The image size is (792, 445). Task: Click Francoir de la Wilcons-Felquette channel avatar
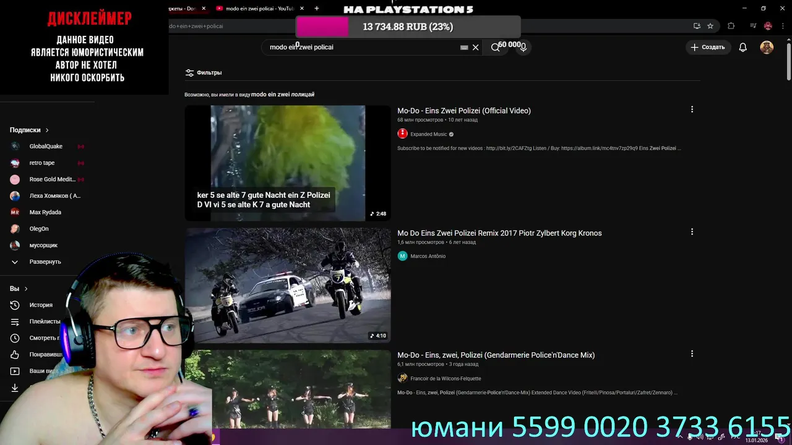click(402, 378)
